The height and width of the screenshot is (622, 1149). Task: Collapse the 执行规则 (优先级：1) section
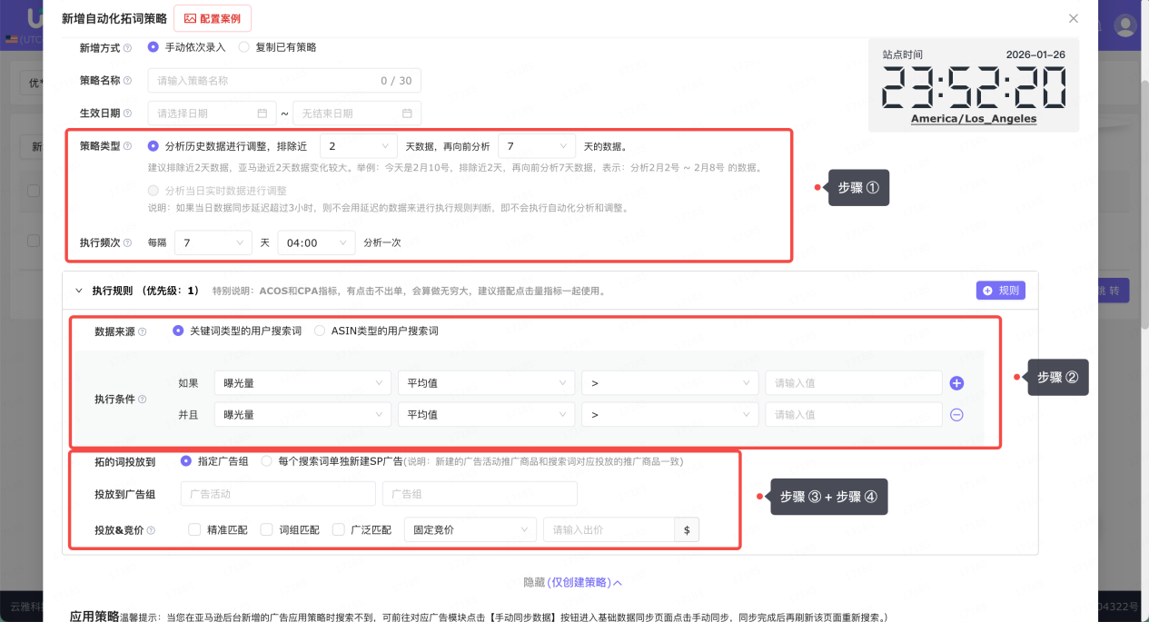80,290
